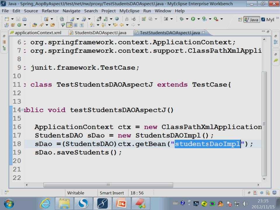Toggle show whitespace characters icon
Image resolution: width=280 pixels, height=210 pixels.
click(x=82, y=25)
